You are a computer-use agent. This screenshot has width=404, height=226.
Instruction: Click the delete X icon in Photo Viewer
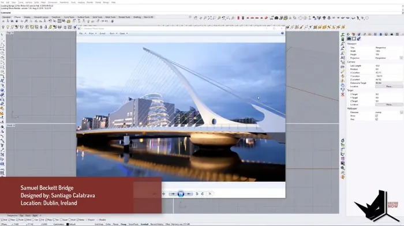[x=210, y=194]
